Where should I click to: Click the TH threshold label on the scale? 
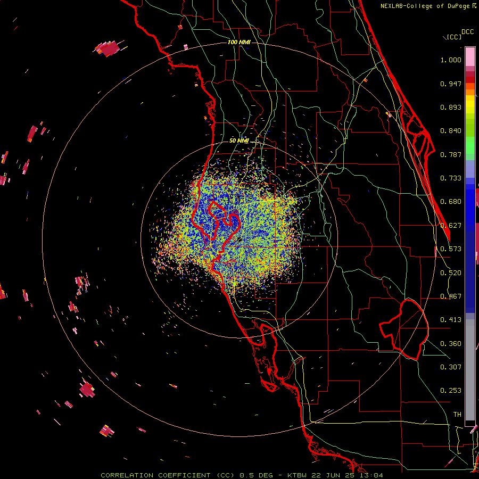457,414
